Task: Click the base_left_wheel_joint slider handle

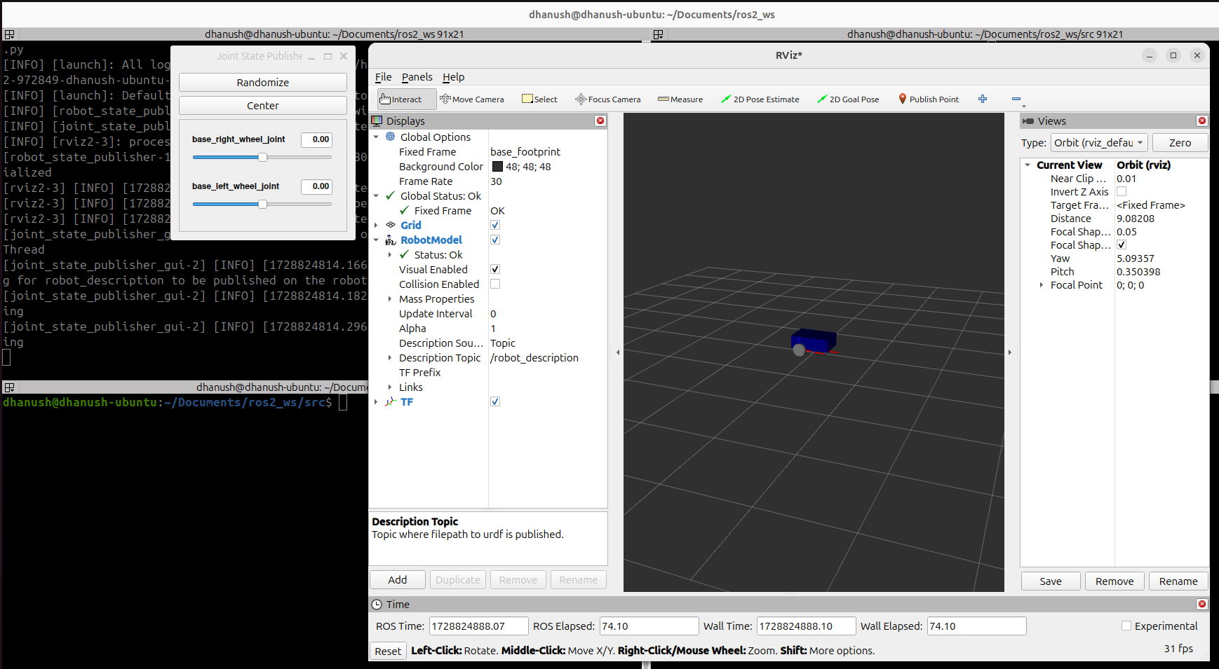Action: click(262, 205)
